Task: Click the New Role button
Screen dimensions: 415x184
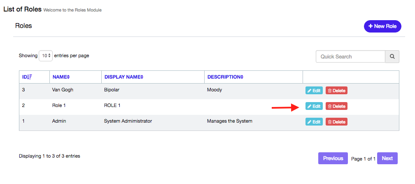Action: (x=382, y=26)
